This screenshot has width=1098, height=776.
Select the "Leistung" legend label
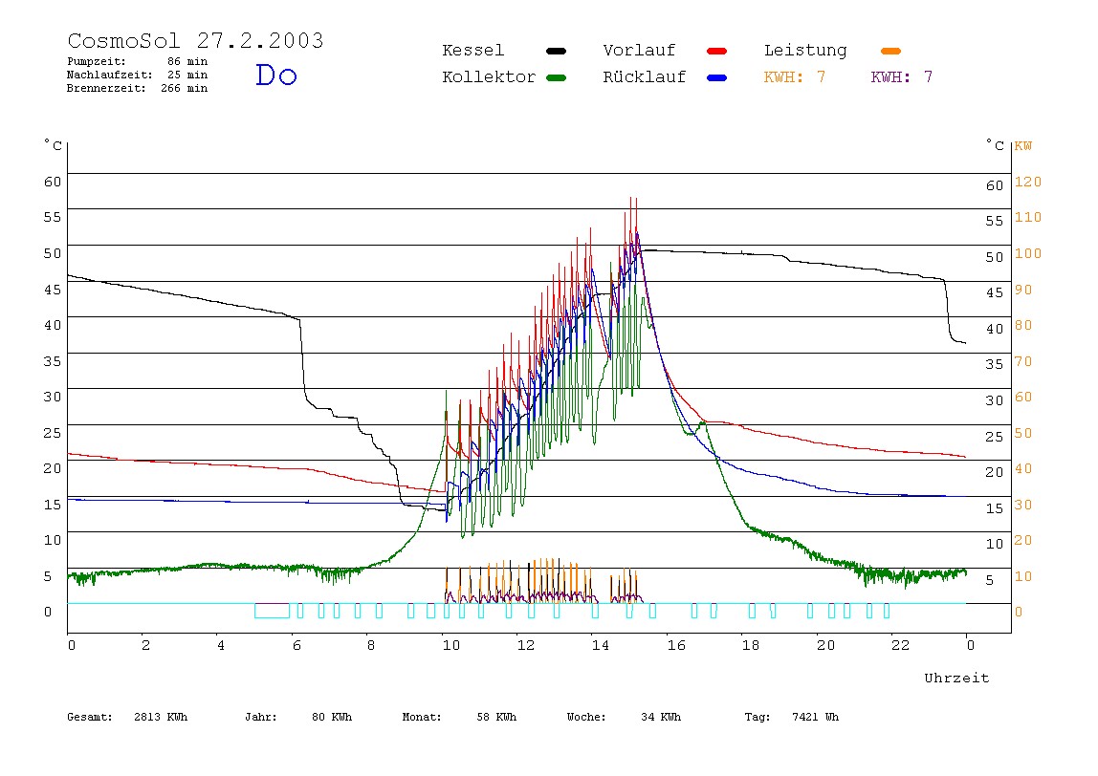coord(805,51)
